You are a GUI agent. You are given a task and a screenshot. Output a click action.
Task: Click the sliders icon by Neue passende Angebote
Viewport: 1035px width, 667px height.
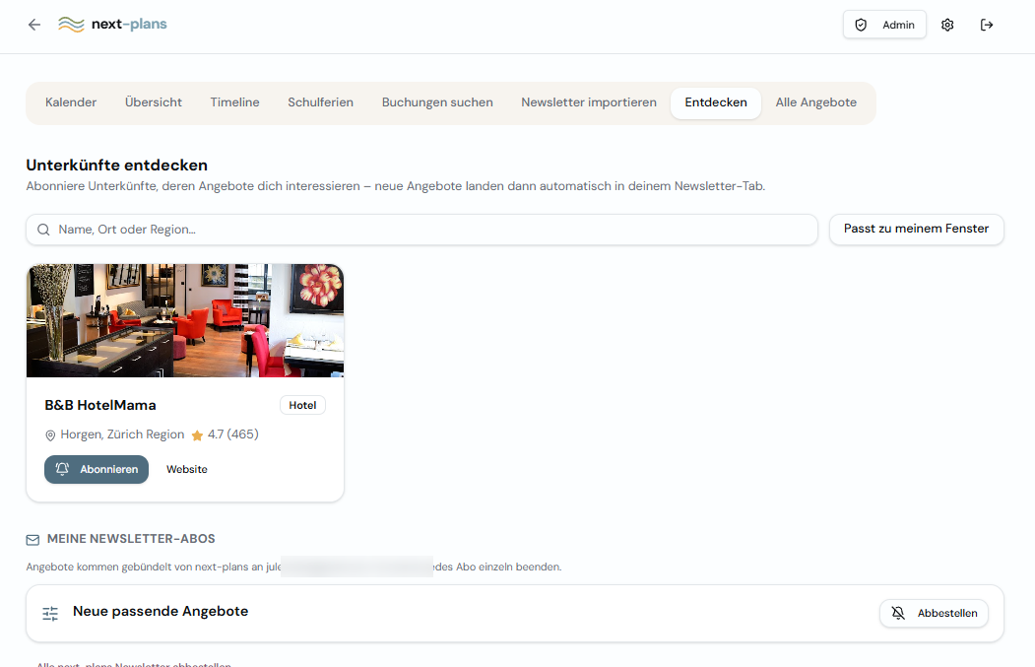[50, 614]
